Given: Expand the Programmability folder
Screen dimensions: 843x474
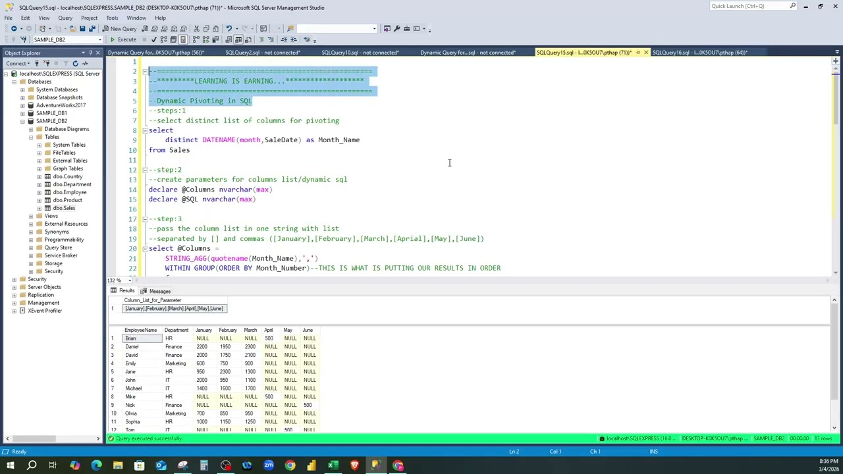Looking at the screenshot, I should click(x=30, y=240).
